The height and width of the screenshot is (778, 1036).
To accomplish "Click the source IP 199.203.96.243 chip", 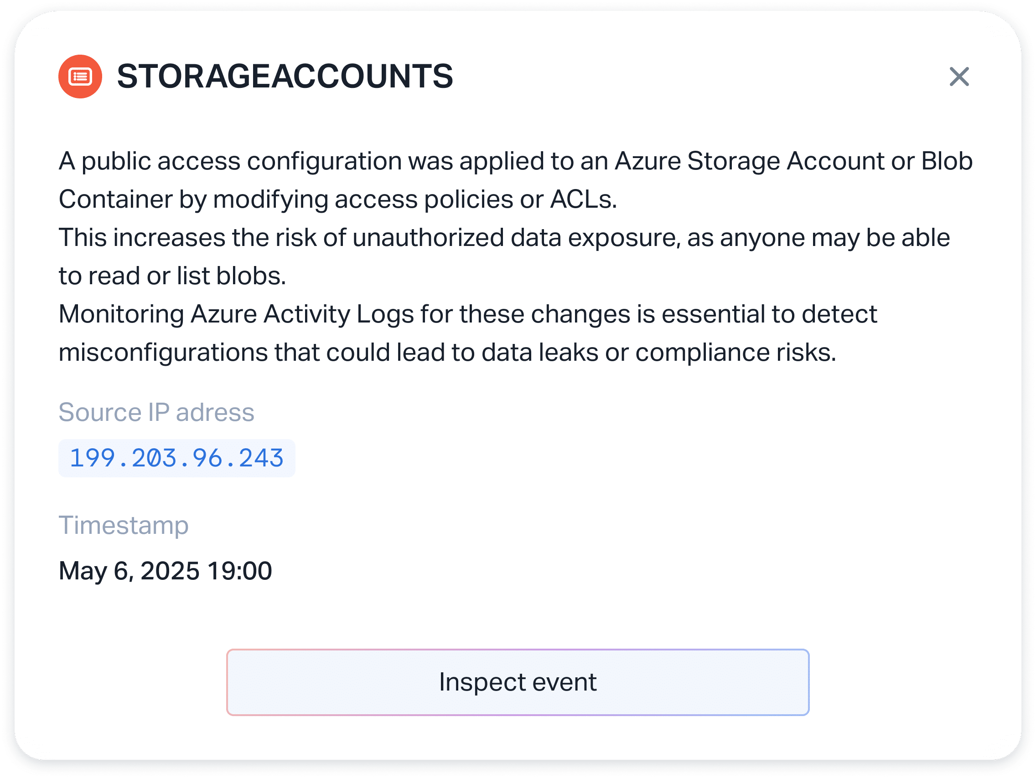I will click(x=176, y=458).
